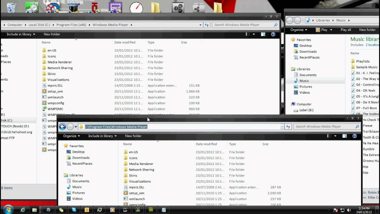
Task: Open Internet Explorer from the taskbar
Action: point(23,210)
